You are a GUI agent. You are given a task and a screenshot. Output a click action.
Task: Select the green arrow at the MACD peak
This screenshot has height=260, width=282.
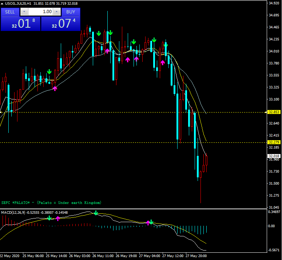96,213
